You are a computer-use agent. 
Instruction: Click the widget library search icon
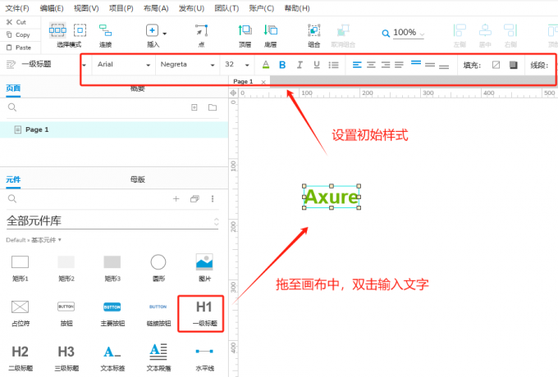[x=12, y=198]
